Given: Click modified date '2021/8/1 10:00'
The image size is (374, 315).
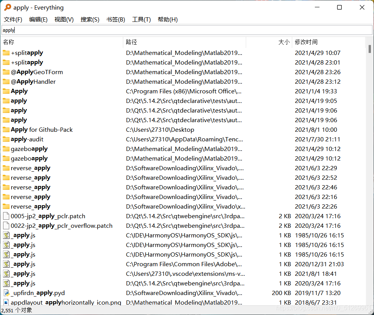Looking at the screenshot, I should pos(316,129).
